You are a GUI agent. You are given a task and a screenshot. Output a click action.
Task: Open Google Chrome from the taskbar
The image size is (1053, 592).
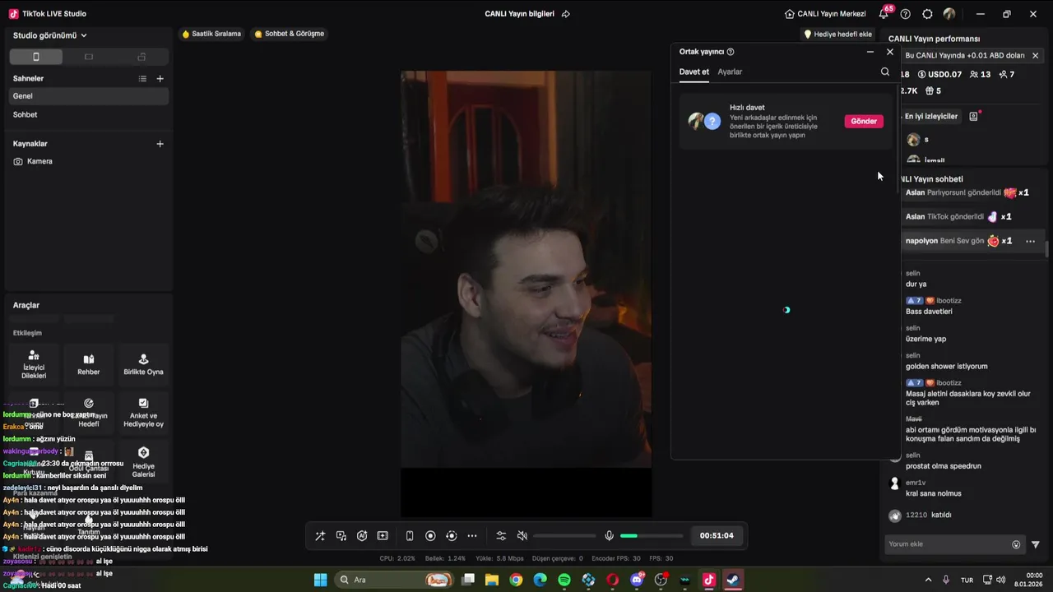[516, 580]
